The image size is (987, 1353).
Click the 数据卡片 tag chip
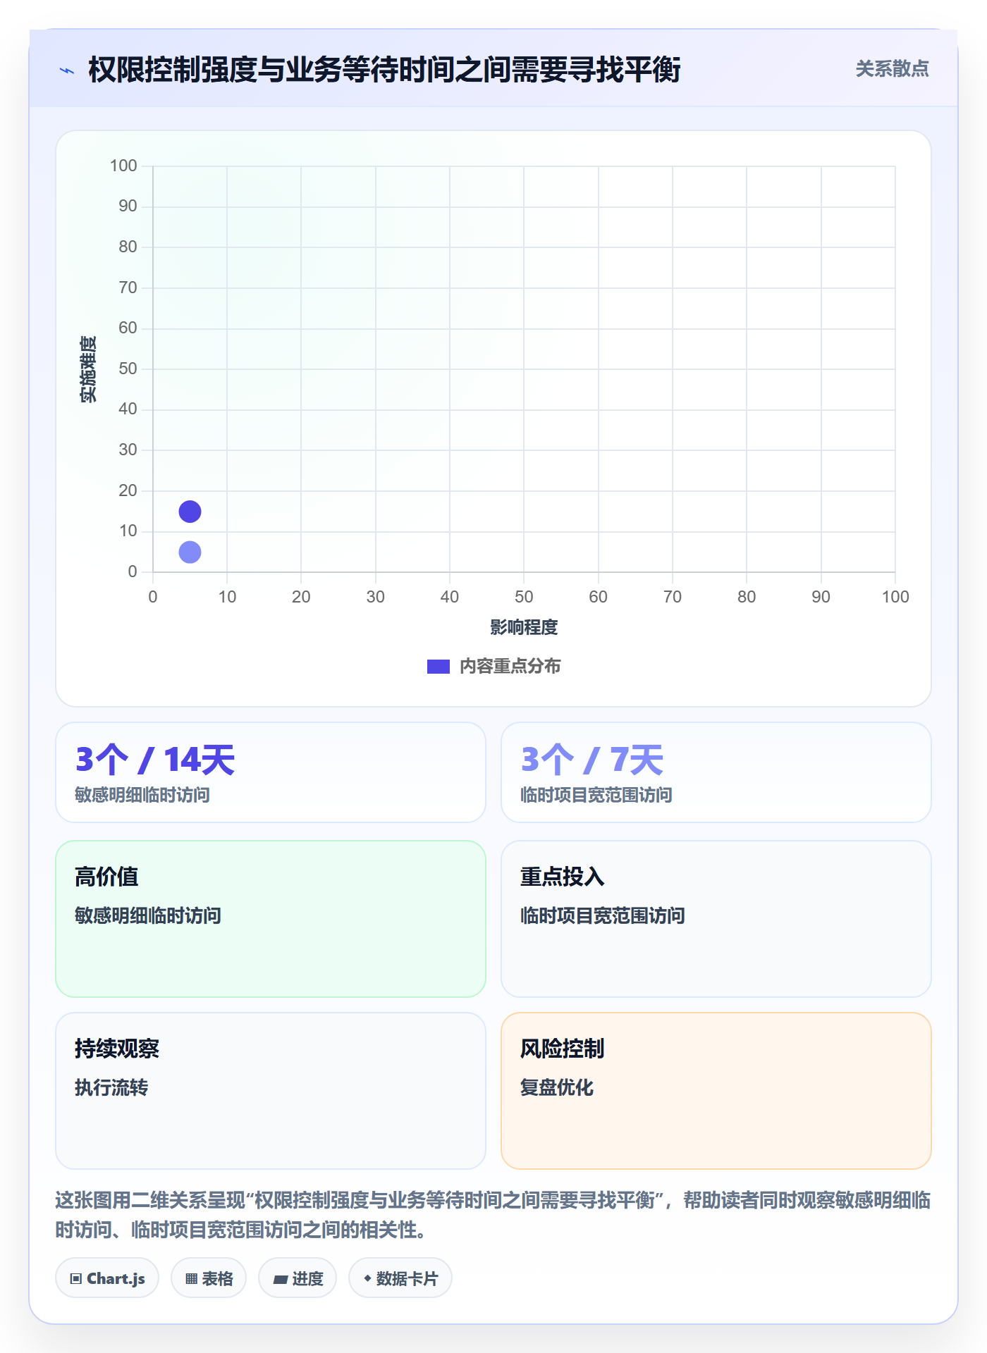(x=400, y=1278)
